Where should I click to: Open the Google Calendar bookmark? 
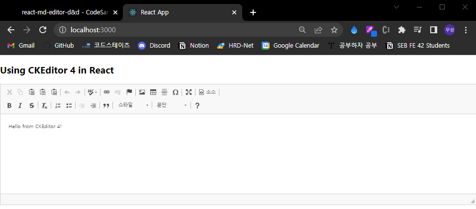tap(291, 46)
